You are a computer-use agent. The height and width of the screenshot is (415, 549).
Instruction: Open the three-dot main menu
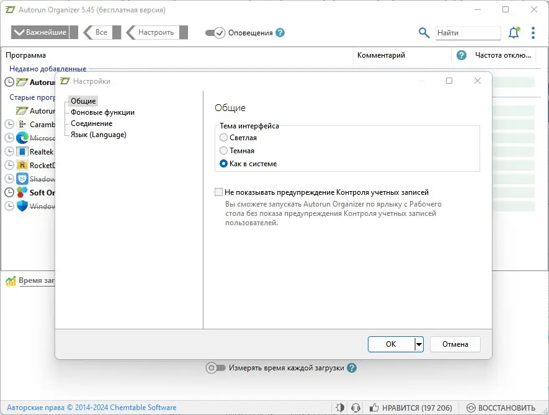(533, 33)
